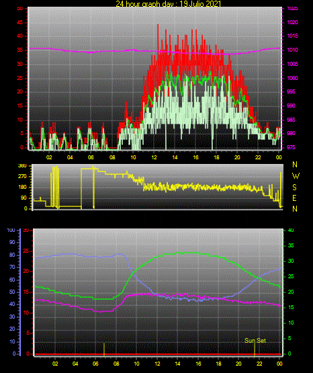Click yellow wind direction value 90

[24, 198]
